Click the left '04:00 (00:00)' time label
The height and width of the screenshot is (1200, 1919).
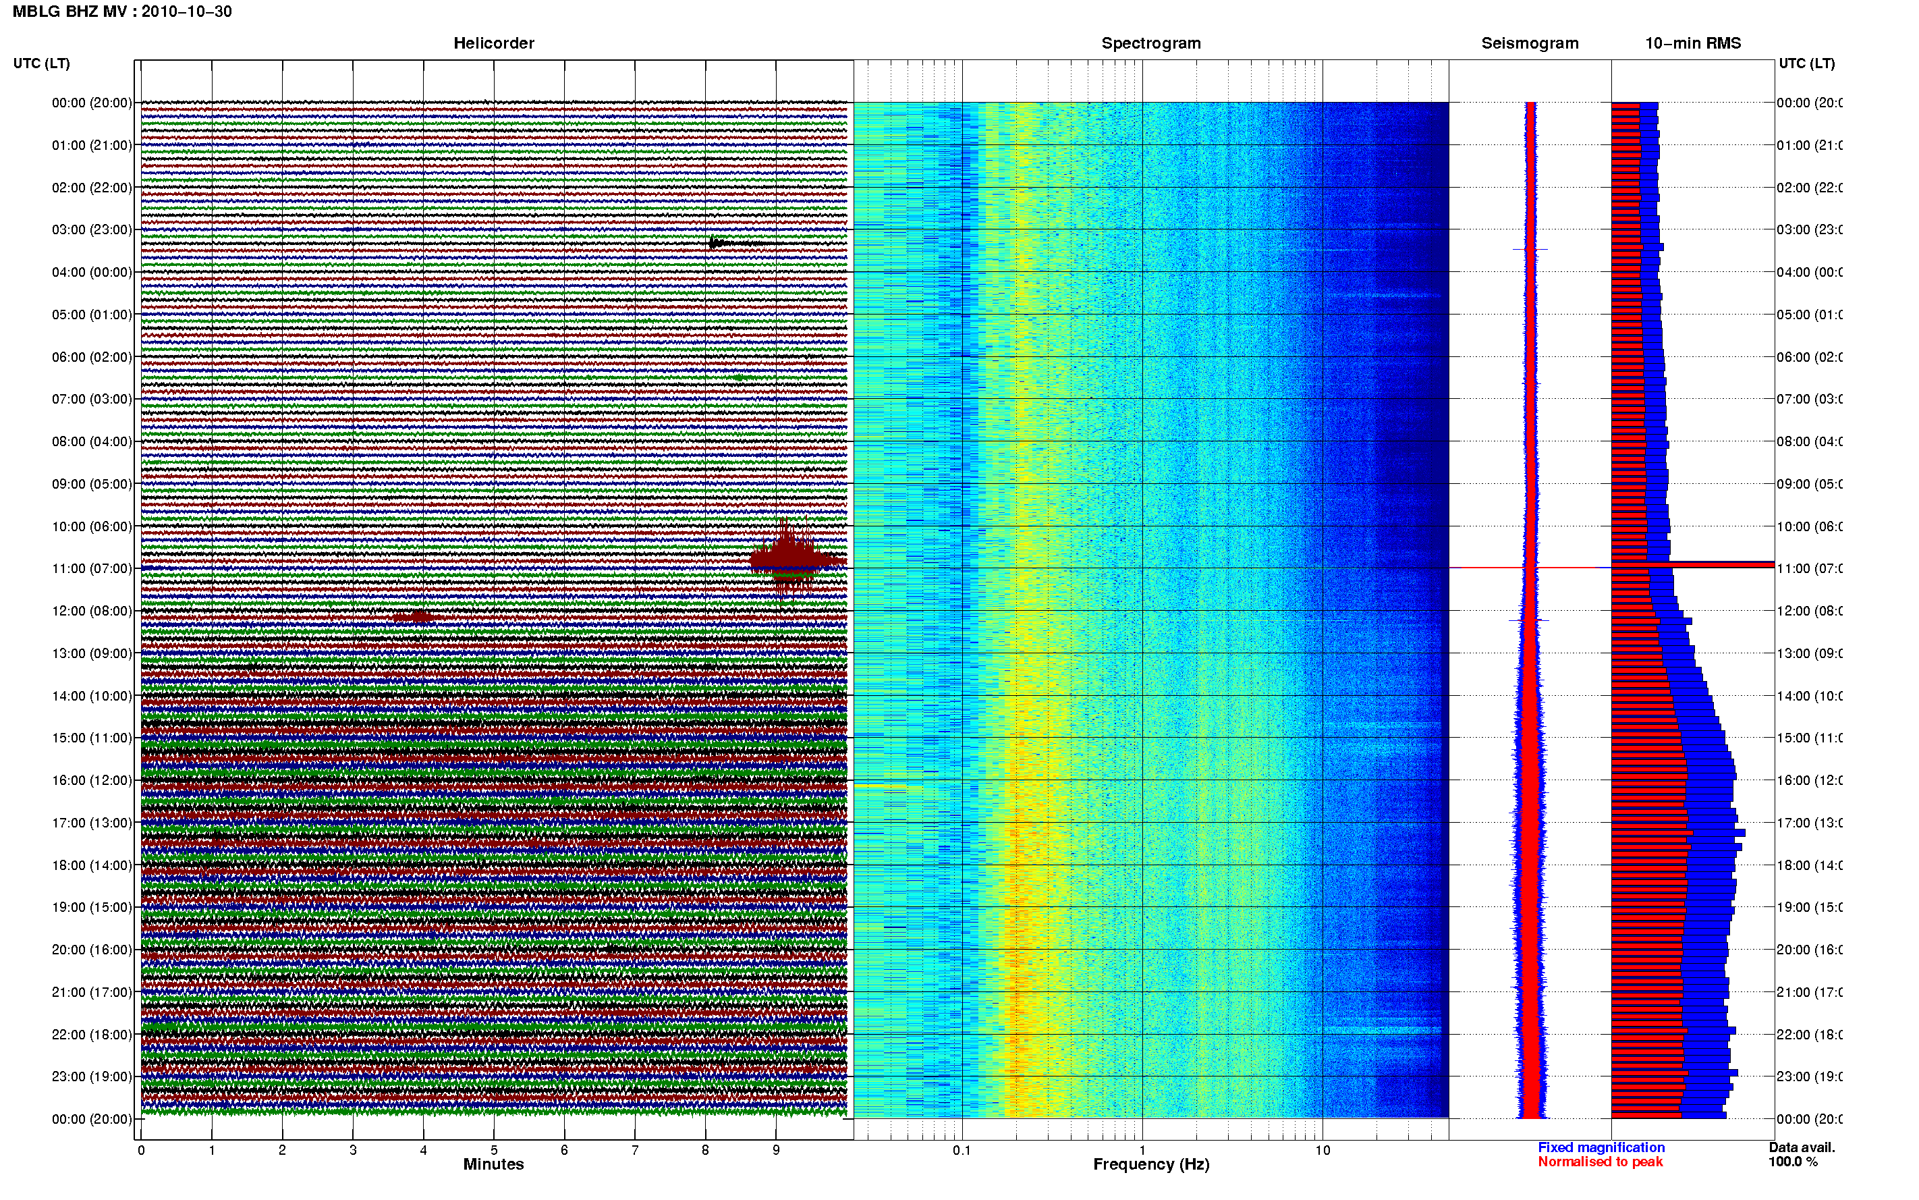tap(92, 272)
